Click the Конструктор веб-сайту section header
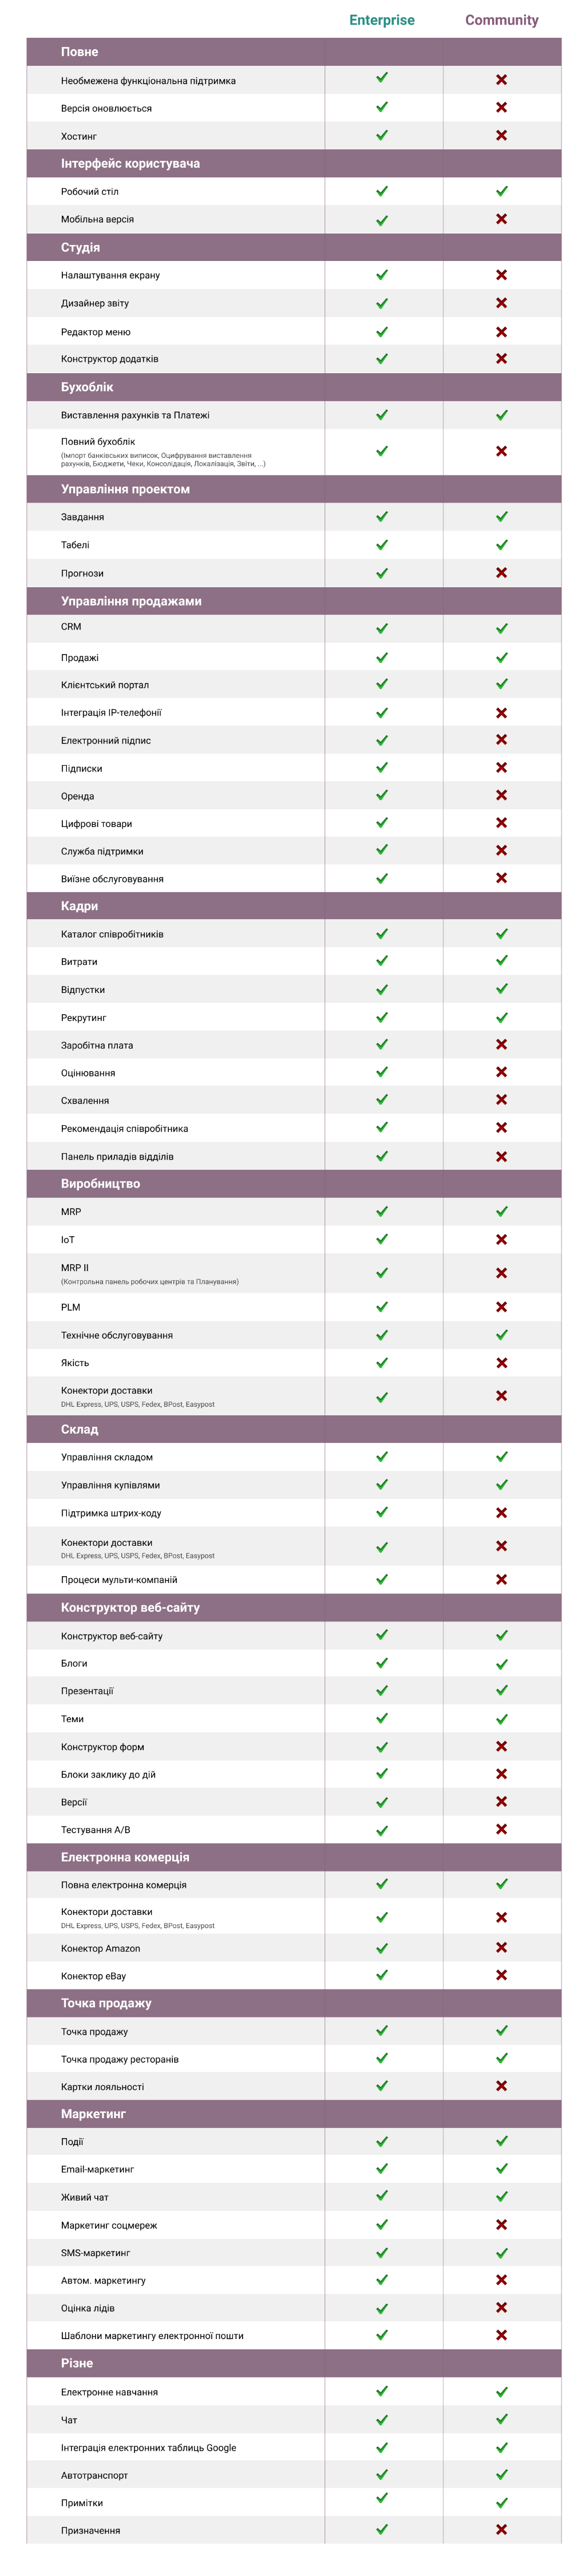 pyautogui.click(x=130, y=1607)
